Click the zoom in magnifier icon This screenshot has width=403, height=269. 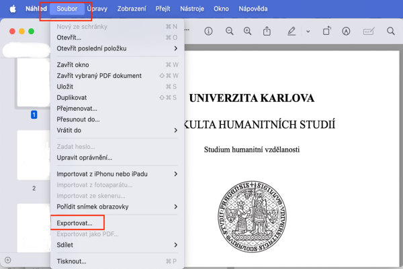point(248,32)
